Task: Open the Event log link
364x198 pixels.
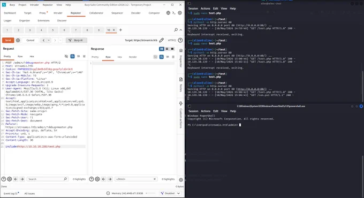Action: click(x=11, y=193)
